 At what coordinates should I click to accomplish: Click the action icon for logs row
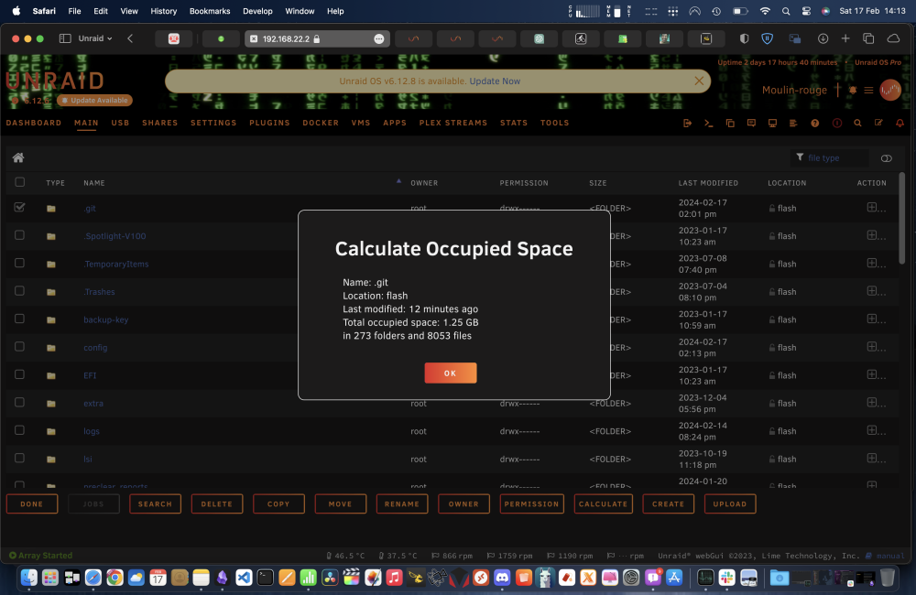pos(872,430)
